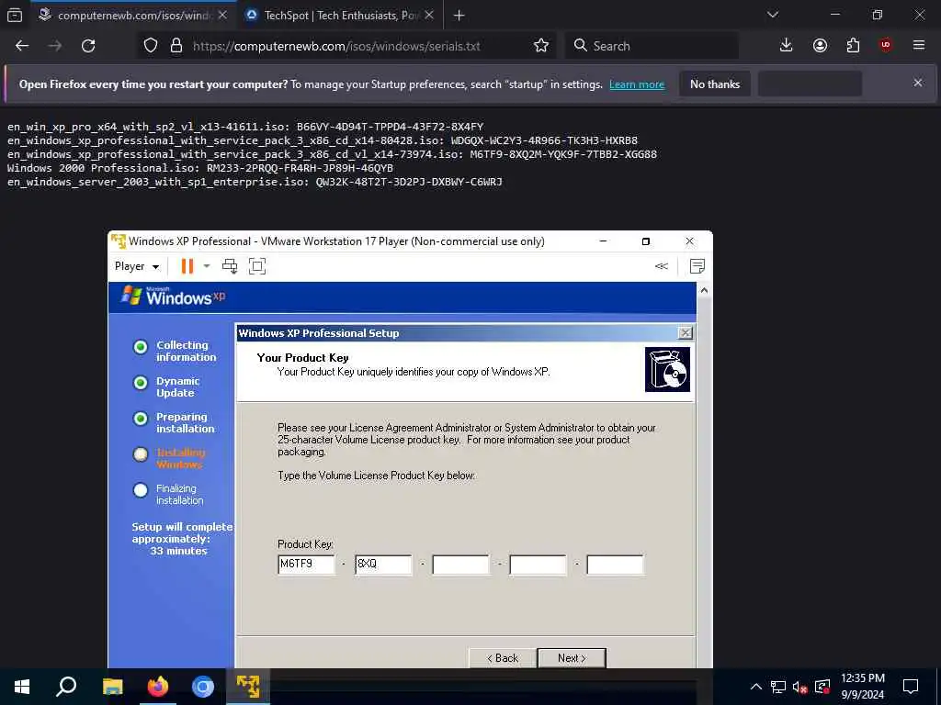The width and height of the screenshot is (941, 705).
Task: Pause the virtual machine in VMware
Action: (x=187, y=266)
